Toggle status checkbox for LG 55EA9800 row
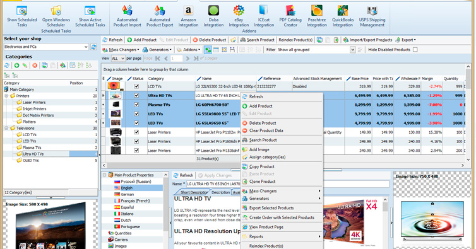This screenshot has width=476, height=249. pyautogui.click(x=136, y=113)
